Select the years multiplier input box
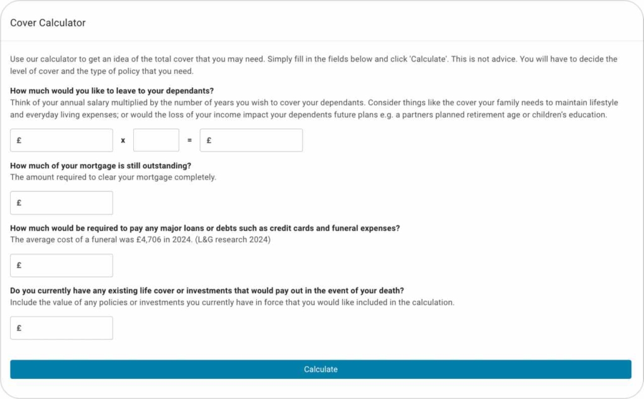The width and height of the screenshot is (644, 399). click(x=156, y=140)
